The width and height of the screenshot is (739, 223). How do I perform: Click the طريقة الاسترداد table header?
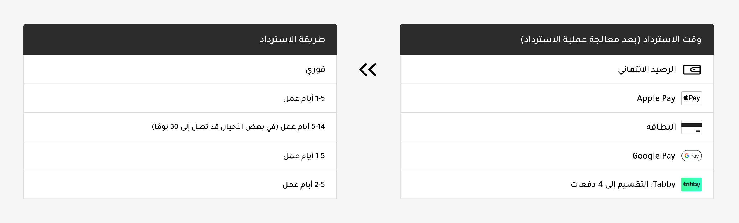coord(292,39)
